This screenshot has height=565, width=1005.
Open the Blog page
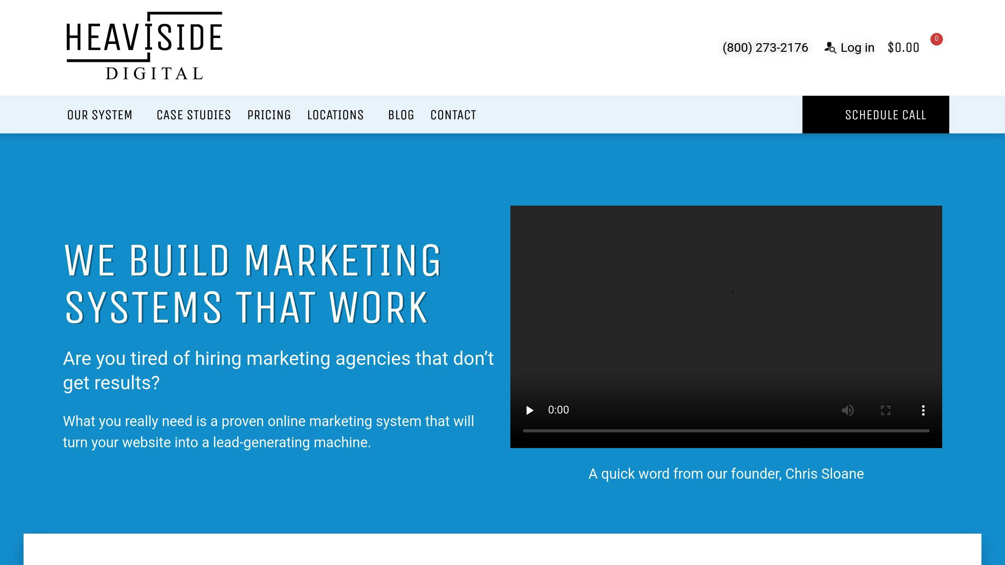click(x=401, y=115)
